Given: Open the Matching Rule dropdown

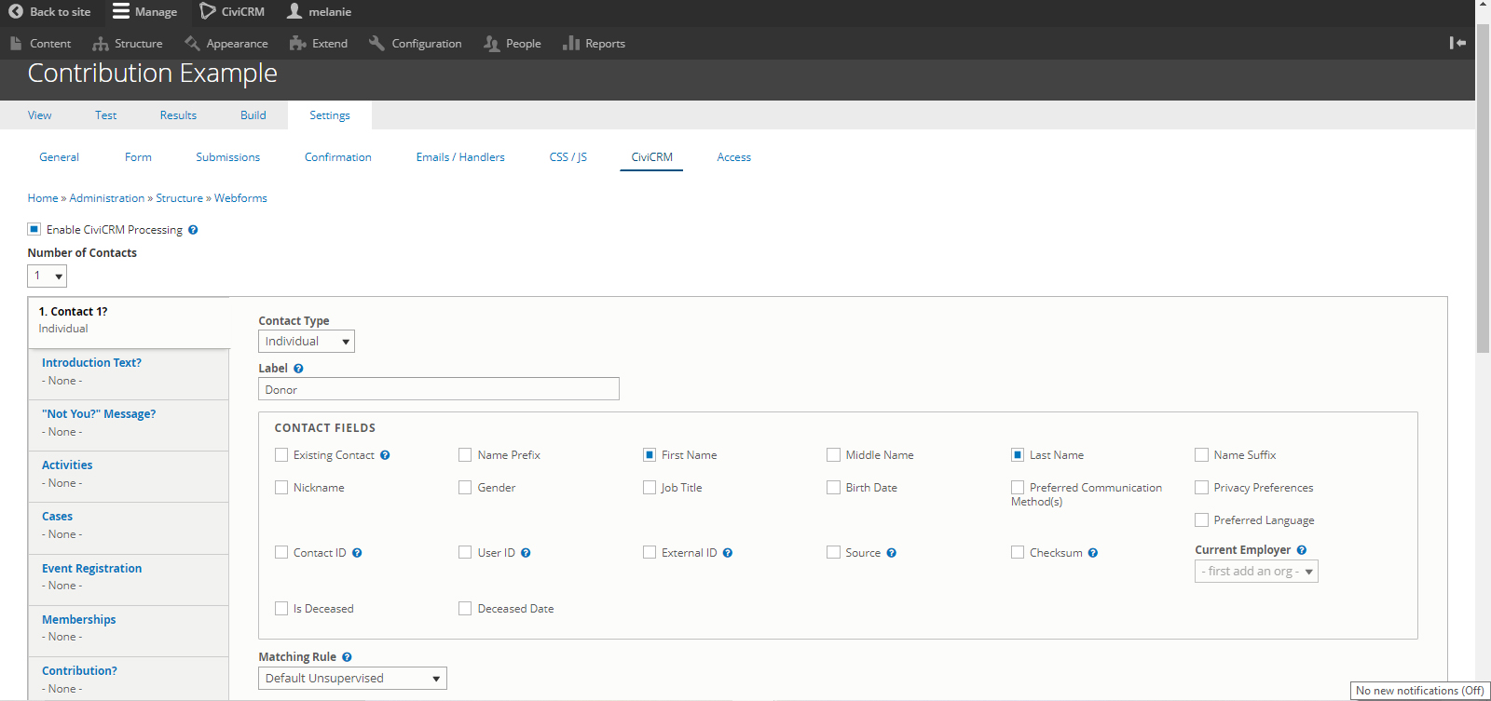Looking at the screenshot, I should pyautogui.click(x=352, y=679).
